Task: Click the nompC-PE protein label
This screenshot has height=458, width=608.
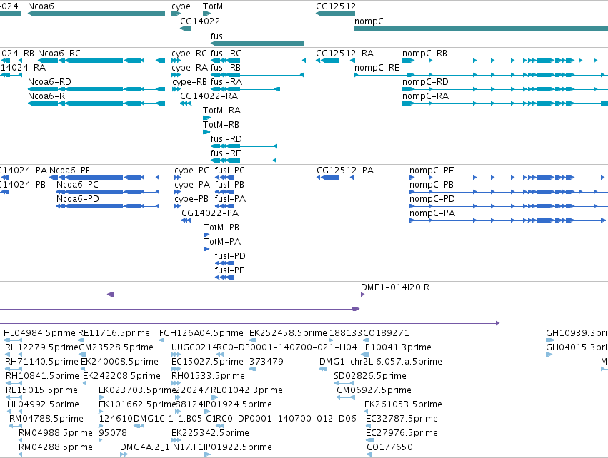Action: [x=432, y=171]
